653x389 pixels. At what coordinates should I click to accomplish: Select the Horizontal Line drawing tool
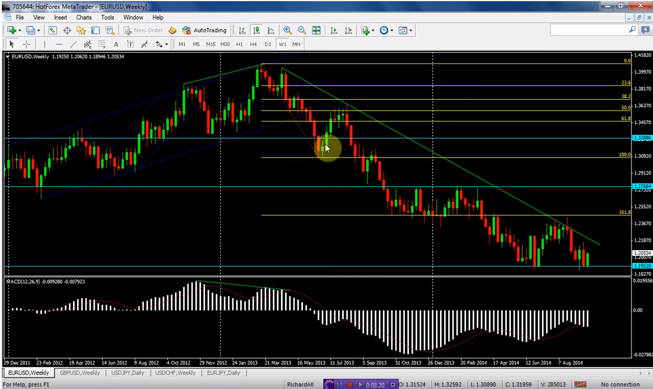pos(59,44)
